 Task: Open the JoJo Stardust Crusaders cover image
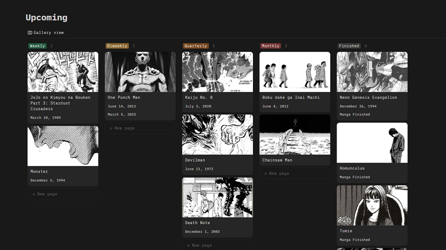pyautogui.click(x=63, y=72)
